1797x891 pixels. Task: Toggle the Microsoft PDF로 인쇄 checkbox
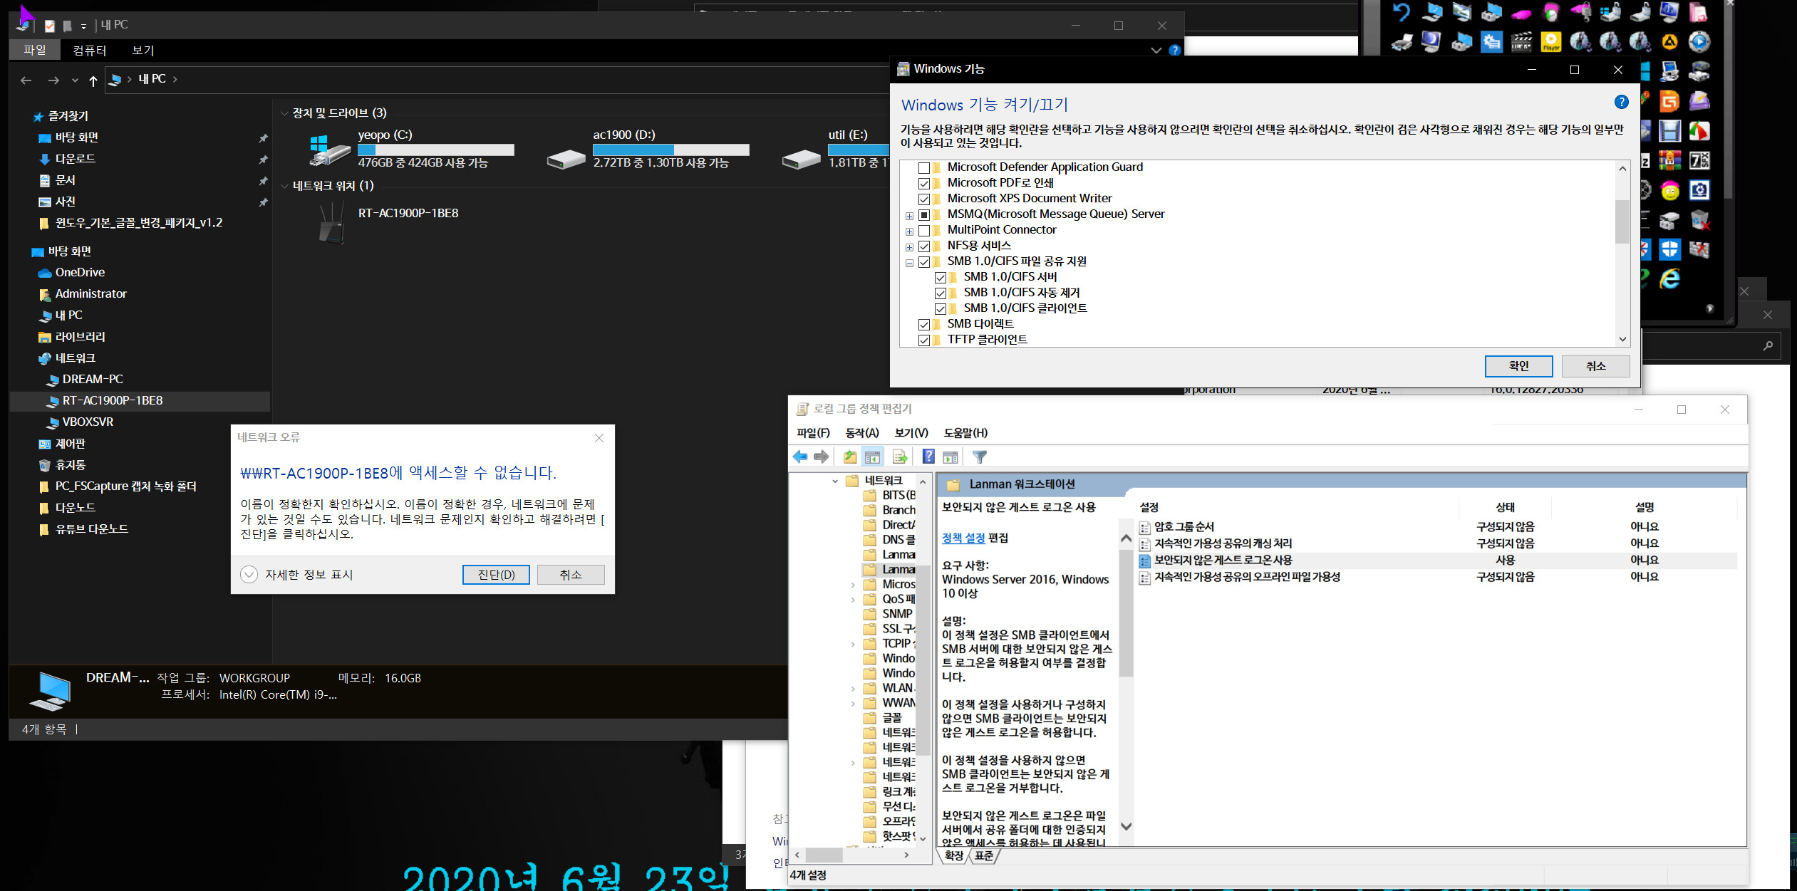(x=924, y=183)
